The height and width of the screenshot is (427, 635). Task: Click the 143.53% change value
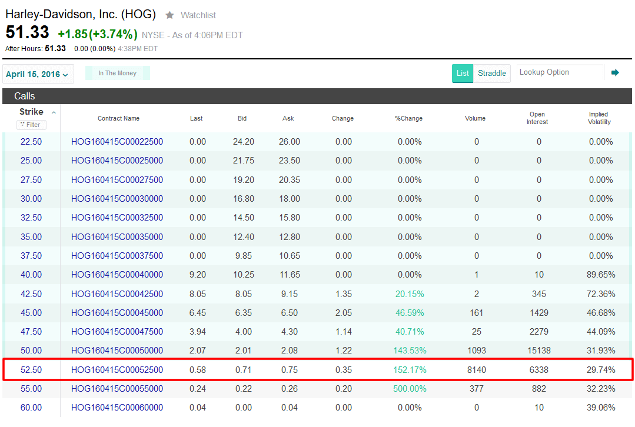point(410,351)
